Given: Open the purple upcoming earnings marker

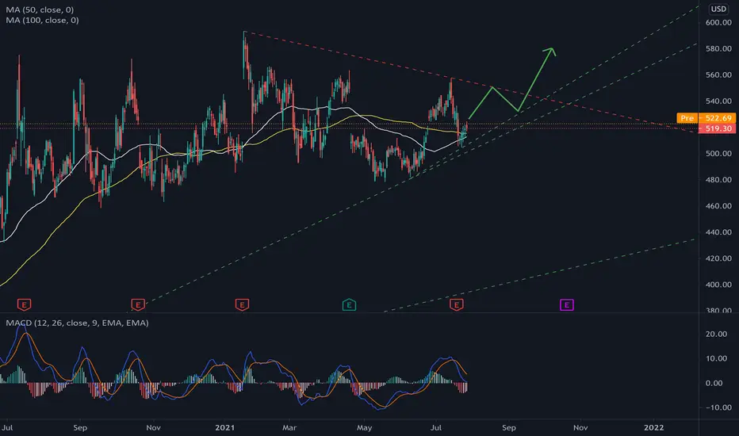Looking at the screenshot, I should (x=566, y=305).
